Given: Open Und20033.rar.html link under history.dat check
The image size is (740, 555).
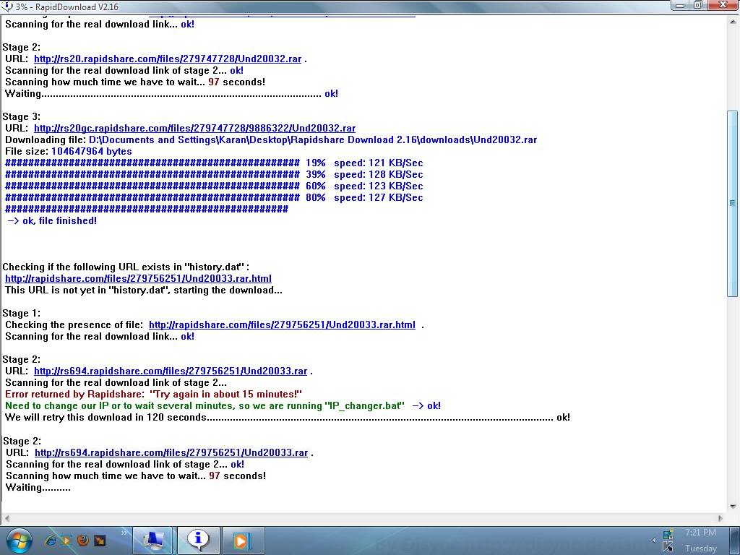Looking at the screenshot, I should click(138, 279).
